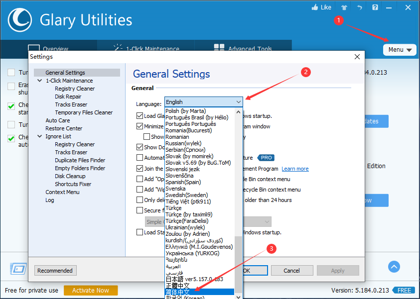The image size is (420, 299).
Task: Click the curved restore arrow icon in title bar
Action: click(359, 7)
